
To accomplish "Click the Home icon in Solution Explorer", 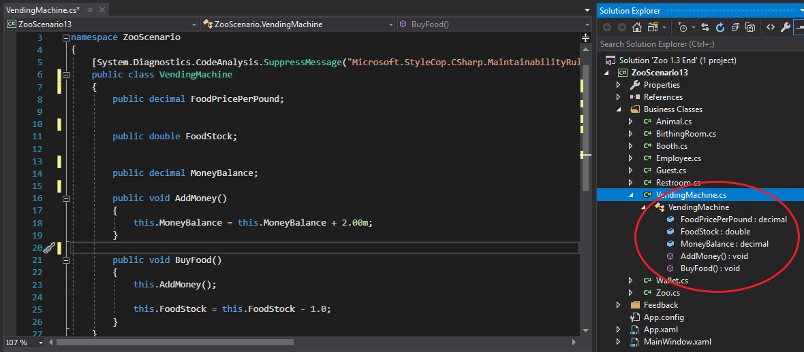I will point(636,27).
